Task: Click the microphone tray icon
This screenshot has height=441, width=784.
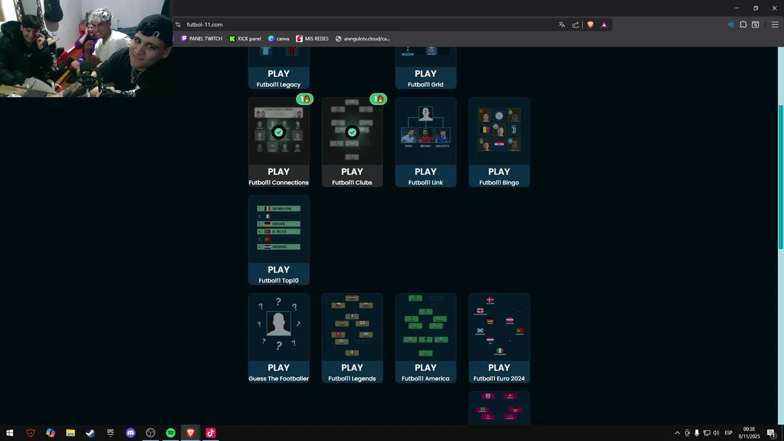Action: pos(696,433)
